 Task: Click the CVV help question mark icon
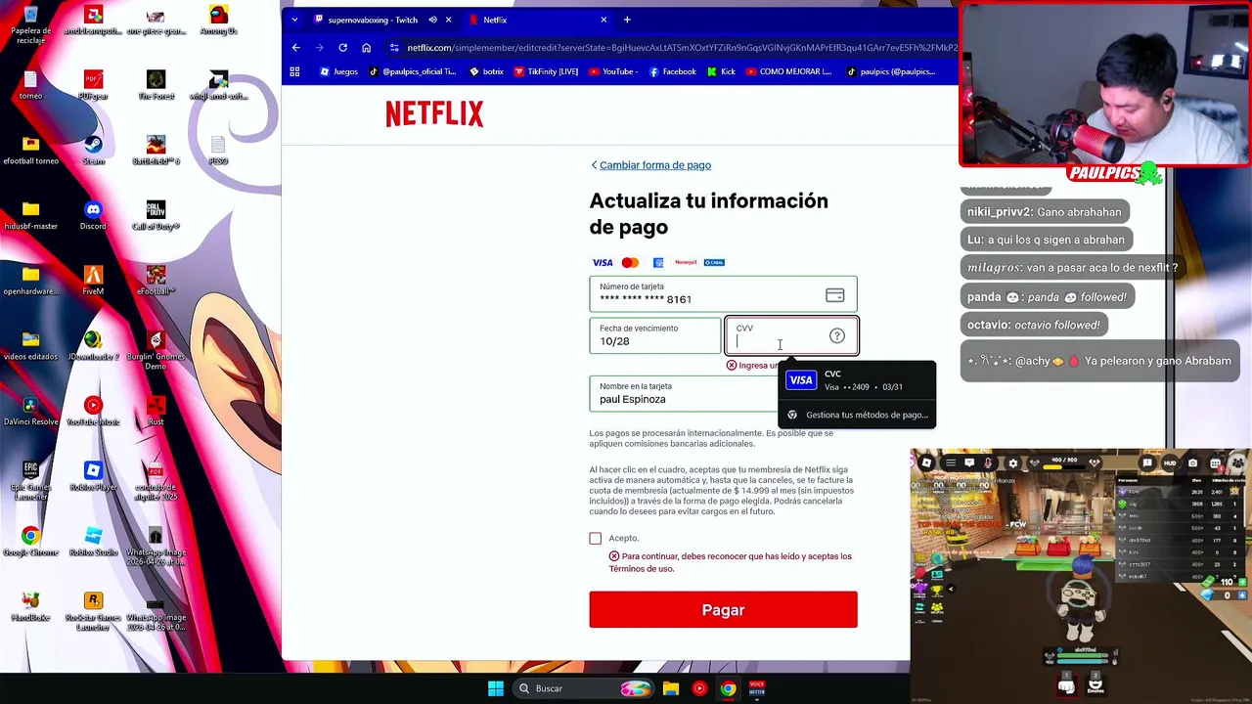click(x=837, y=336)
